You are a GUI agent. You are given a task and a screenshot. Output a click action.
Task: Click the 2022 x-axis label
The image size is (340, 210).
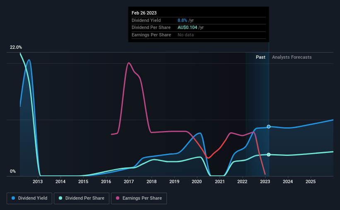coord(242,181)
